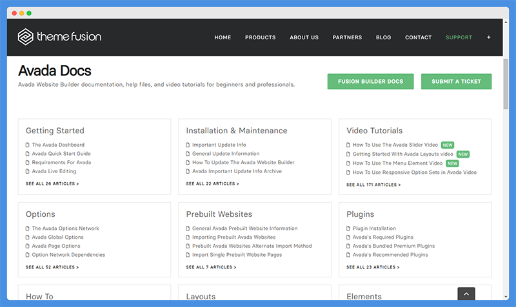The image size is (516, 307).
Task: Click the green maximize window button
Action: [29, 13]
